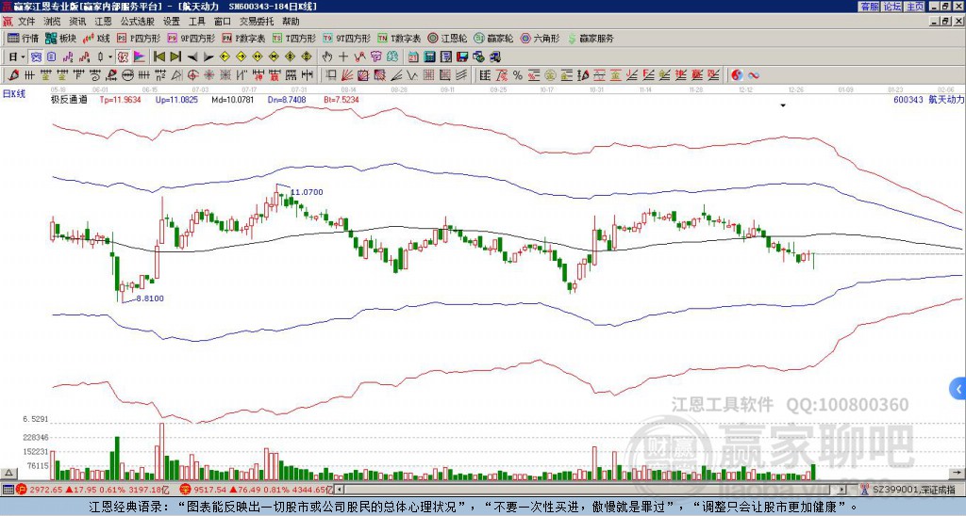Click the horizontal scrollbar left arrow
The width and height of the screenshot is (966, 516).
coord(339,490)
